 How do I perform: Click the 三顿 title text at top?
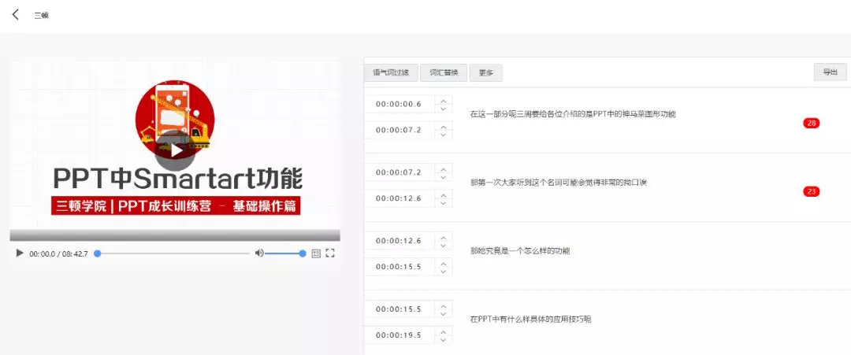[x=41, y=16]
